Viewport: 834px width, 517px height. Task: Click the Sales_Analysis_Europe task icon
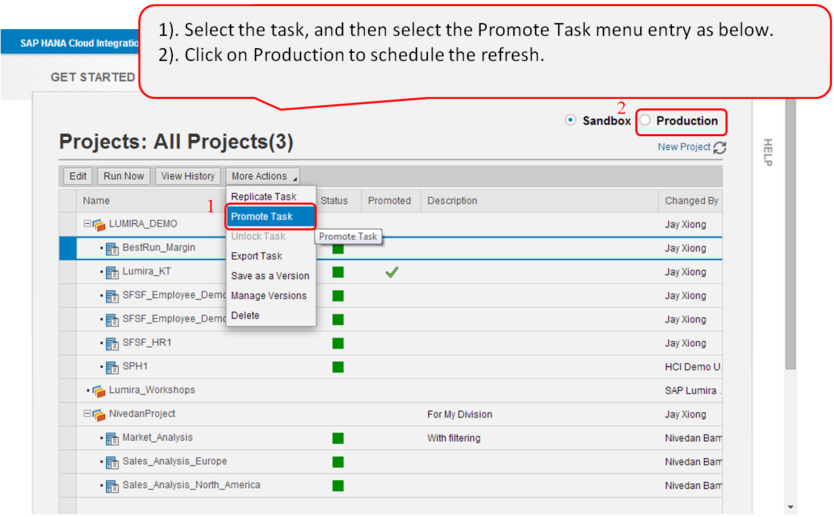pos(113,462)
